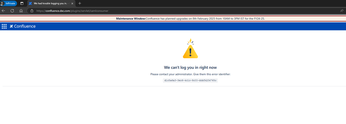
Task: Focus the address bar with confluence.dxc.com URL
Action: click(187, 11)
